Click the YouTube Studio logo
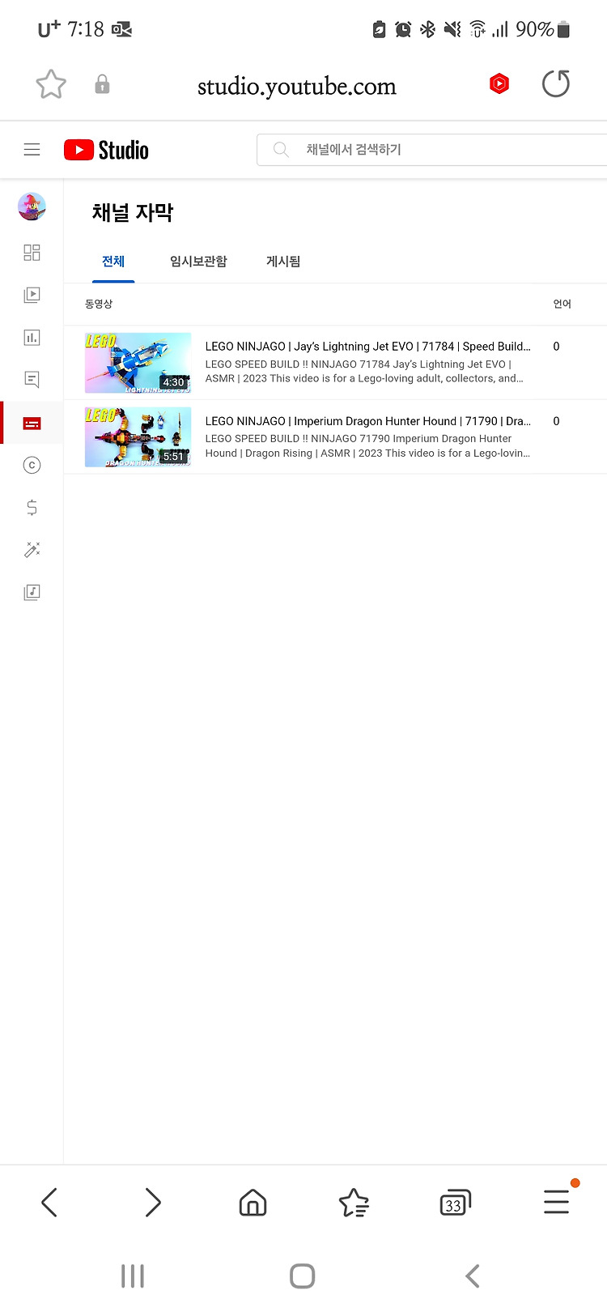Screen dimensions: 607x1316 tap(106, 150)
